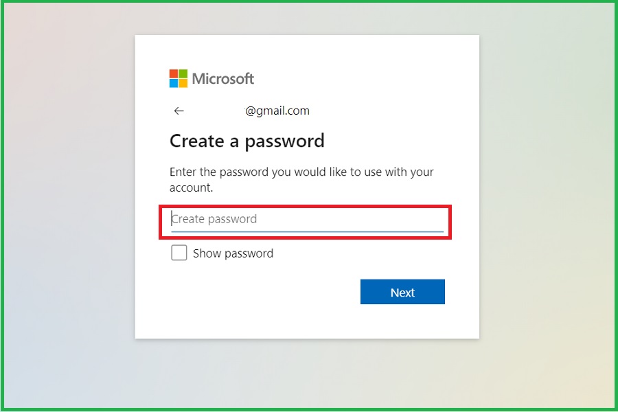Image resolution: width=618 pixels, height=412 pixels.
Task: Click the 'Create a password' heading
Action: (247, 141)
